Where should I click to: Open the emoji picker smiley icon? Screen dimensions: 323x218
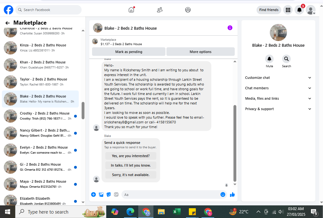tap(223, 195)
